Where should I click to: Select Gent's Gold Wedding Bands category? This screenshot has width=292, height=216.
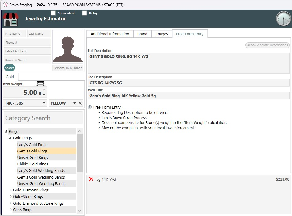[46, 177]
